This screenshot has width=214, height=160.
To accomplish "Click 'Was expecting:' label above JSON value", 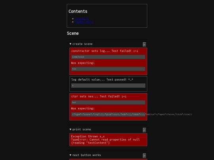I will [83, 108].
